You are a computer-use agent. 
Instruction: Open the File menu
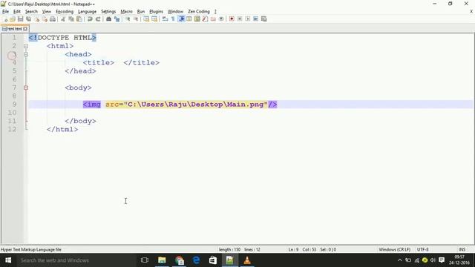click(x=5, y=12)
